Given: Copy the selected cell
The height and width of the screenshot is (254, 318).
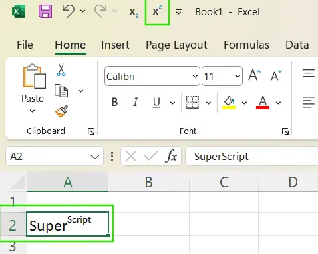Looking at the screenshot, I should point(61,91).
